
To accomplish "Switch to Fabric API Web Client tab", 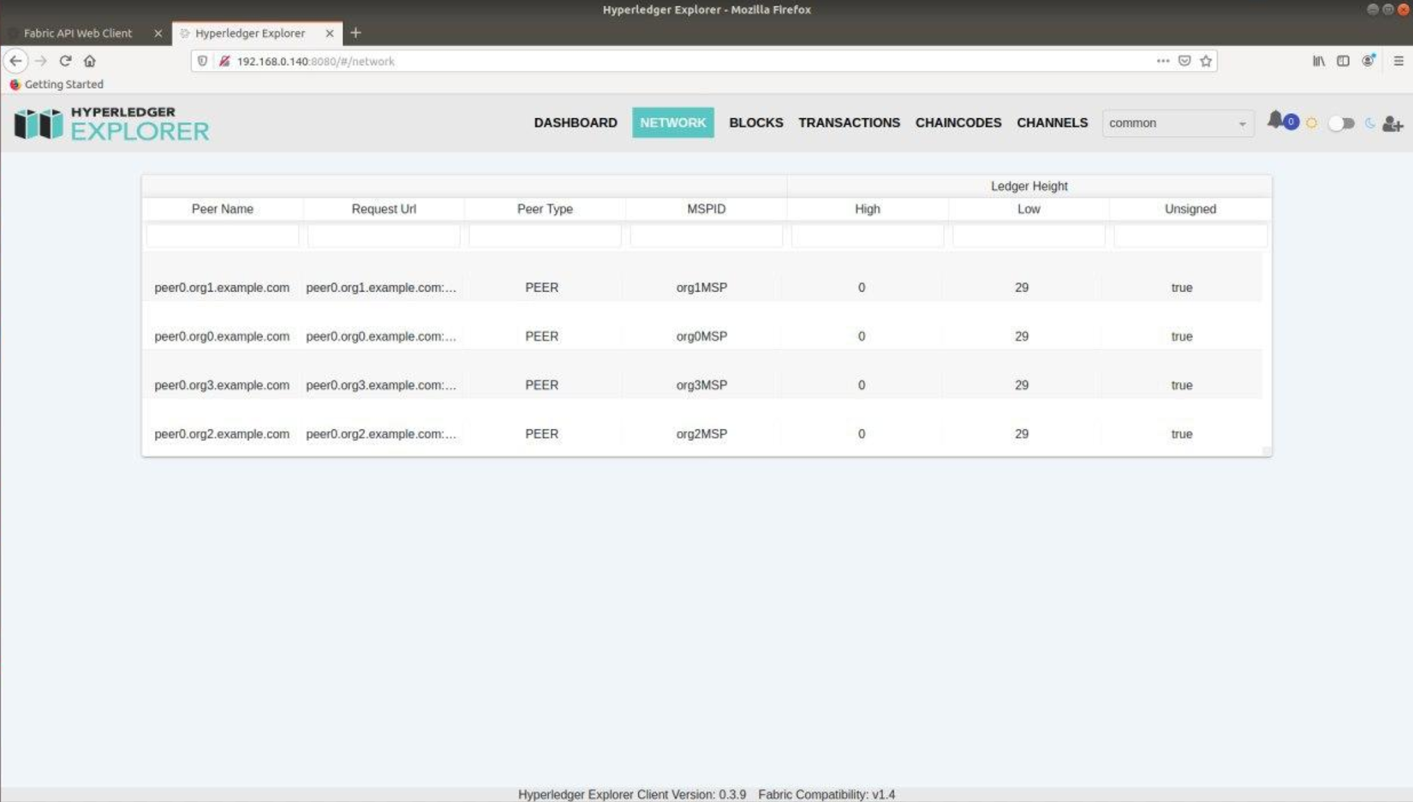I will (x=78, y=33).
